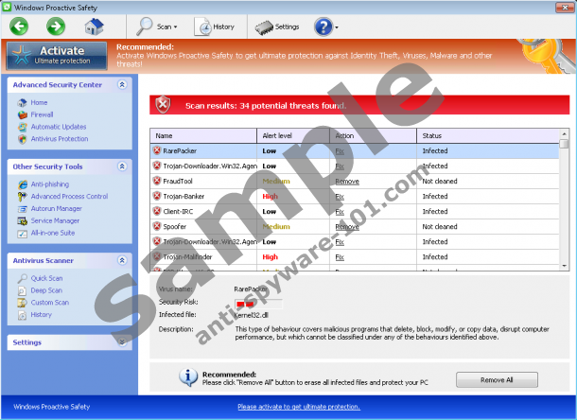The height and width of the screenshot is (420, 577).
Task: Start a Deep Scan from sidebar link
Action: pos(46,290)
